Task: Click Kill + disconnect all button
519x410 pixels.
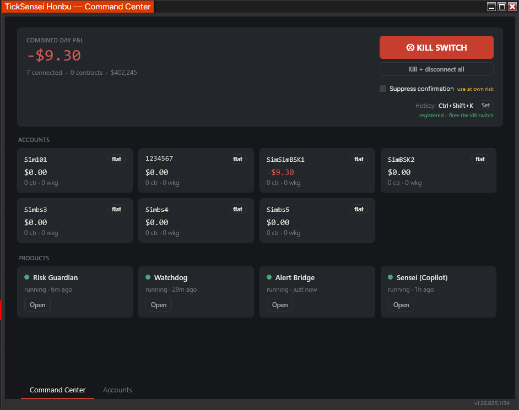Action: [x=436, y=69]
